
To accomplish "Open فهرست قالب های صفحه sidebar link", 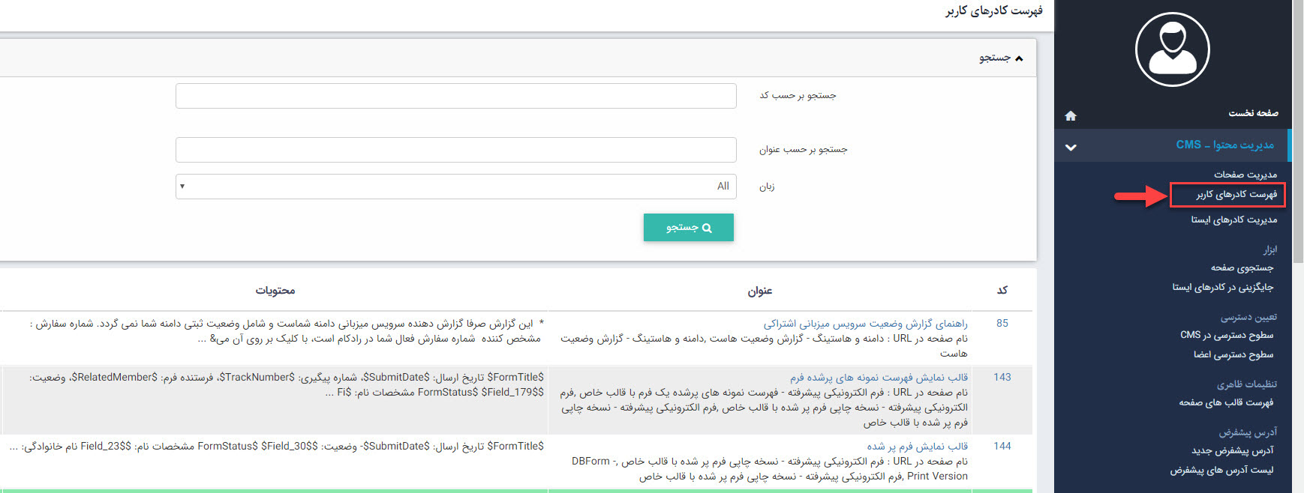I will (1225, 402).
